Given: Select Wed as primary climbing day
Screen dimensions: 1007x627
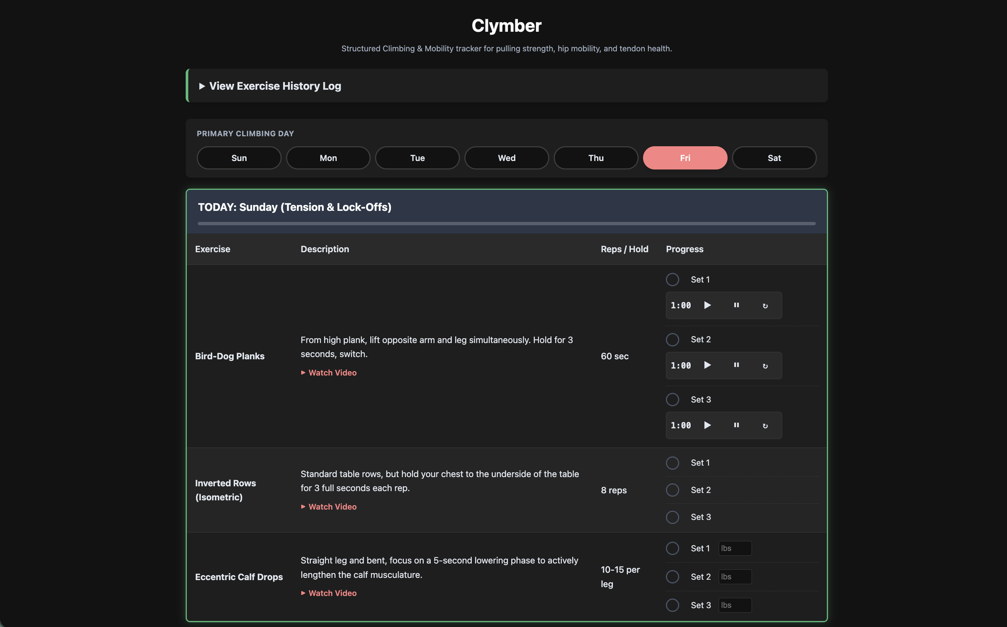Looking at the screenshot, I should pyautogui.click(x=506, y=158).
